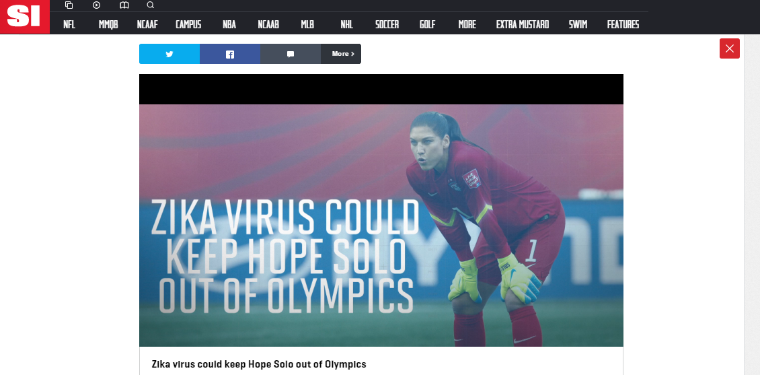Open comments speech bubble icon
This screenshot has width=760, height=375.
291,54
